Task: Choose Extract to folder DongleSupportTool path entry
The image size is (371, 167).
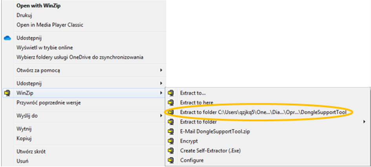Action: tap(263, 112)
